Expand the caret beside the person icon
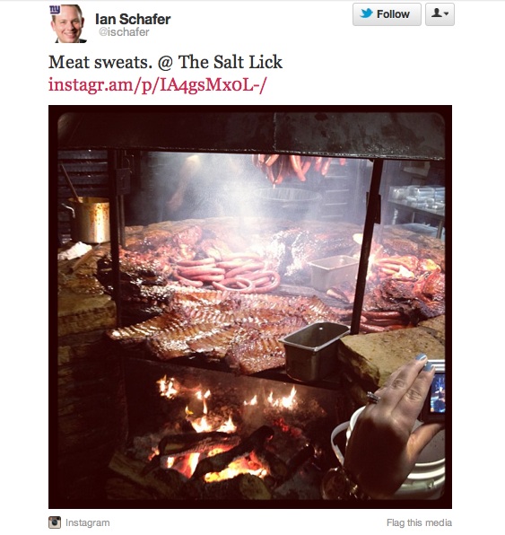The width and height of the screenshot is (505, 535). coord(446,14)
